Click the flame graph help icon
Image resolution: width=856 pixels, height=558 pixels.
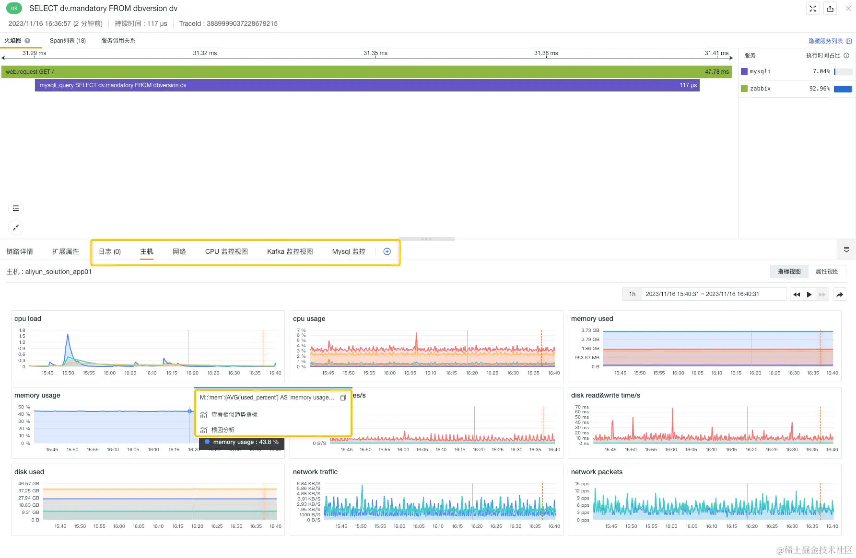(27, 41)
